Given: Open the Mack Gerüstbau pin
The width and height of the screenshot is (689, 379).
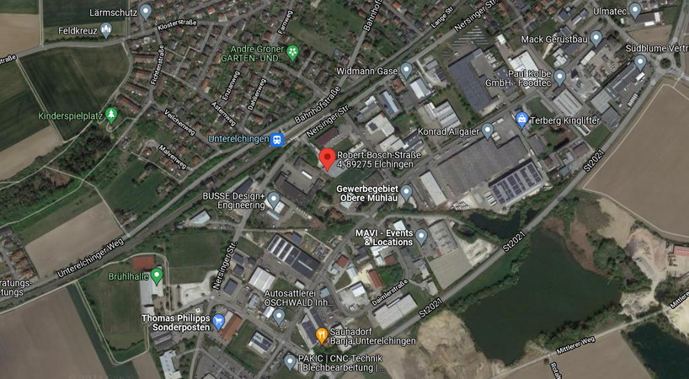Looking at the screenshot, I should click(x=596, y=39).
